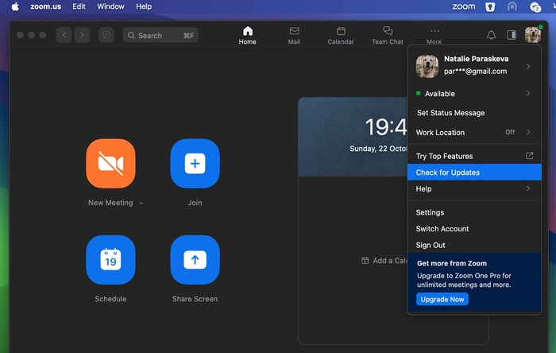Select Check for Updates

pyautogui.click(x=474, y=173)
